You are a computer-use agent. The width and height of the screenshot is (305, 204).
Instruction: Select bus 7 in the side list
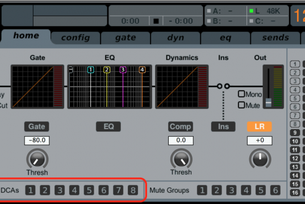(x=295, y=116)
